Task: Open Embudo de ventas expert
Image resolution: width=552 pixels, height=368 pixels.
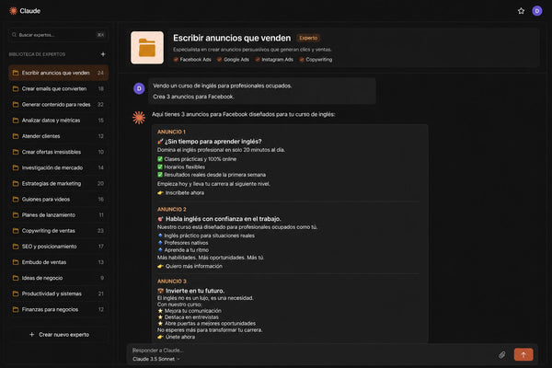Action: pyautogui.click(x=59, y=262)
